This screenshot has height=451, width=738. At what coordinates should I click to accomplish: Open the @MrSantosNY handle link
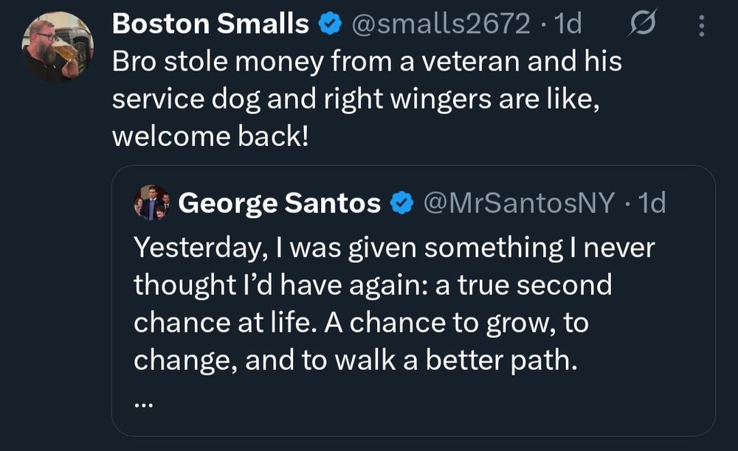click(x=518, y=203)
